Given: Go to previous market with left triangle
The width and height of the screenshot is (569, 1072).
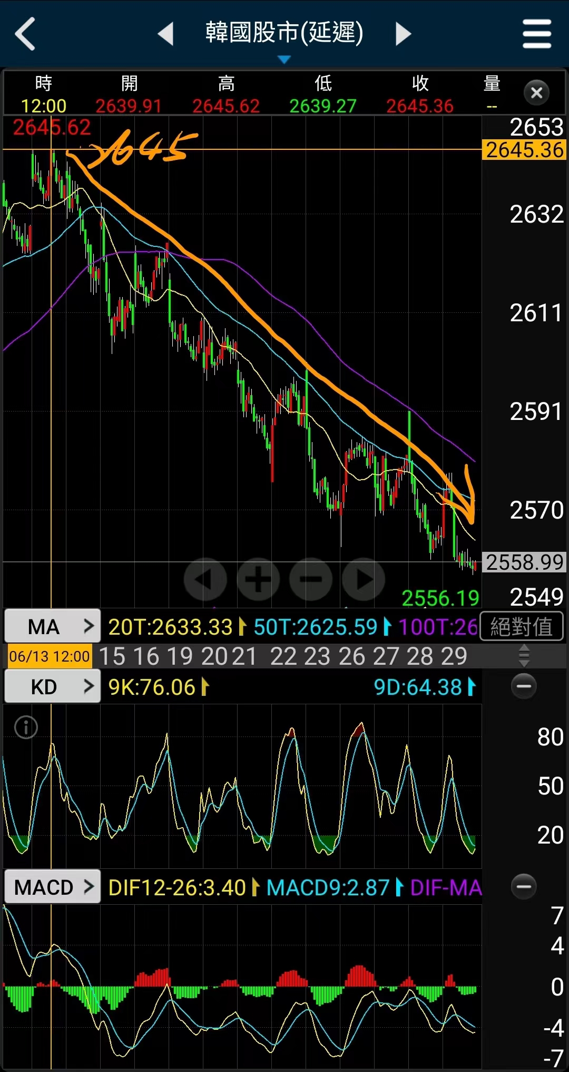Looking at the screenshot, I should [166, 34].
